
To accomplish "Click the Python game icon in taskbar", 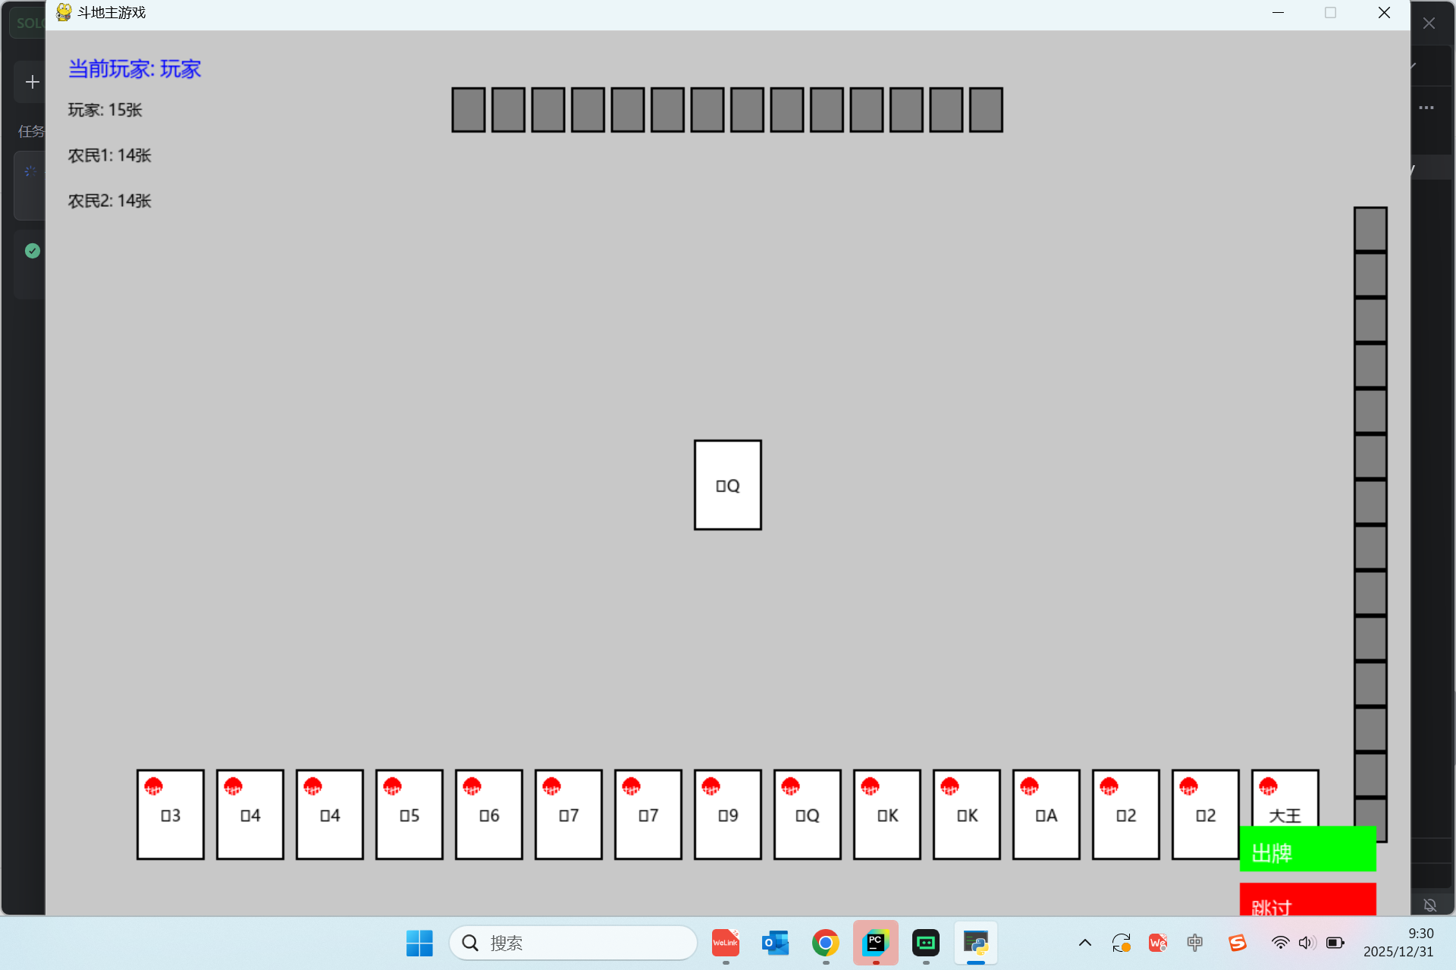I will coord(975,943).
